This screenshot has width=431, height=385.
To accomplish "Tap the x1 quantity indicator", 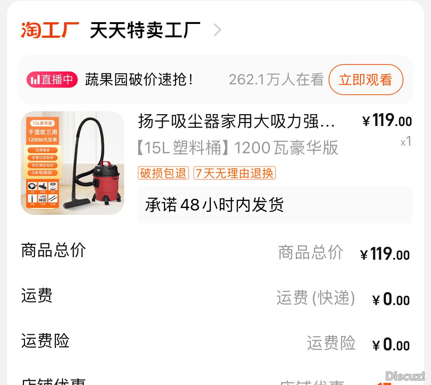I will coord(406,141).
